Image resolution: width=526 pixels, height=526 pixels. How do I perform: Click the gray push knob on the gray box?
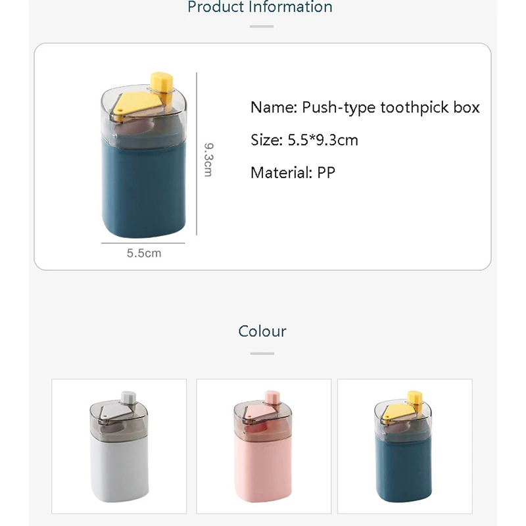click(x=126, y=398)
